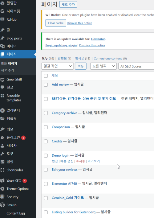
Task: Click the red plugin update badge 3
Action: point(23,138)
